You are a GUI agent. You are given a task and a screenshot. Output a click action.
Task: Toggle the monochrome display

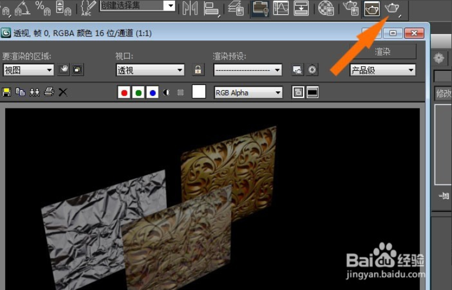coord(180,93)
